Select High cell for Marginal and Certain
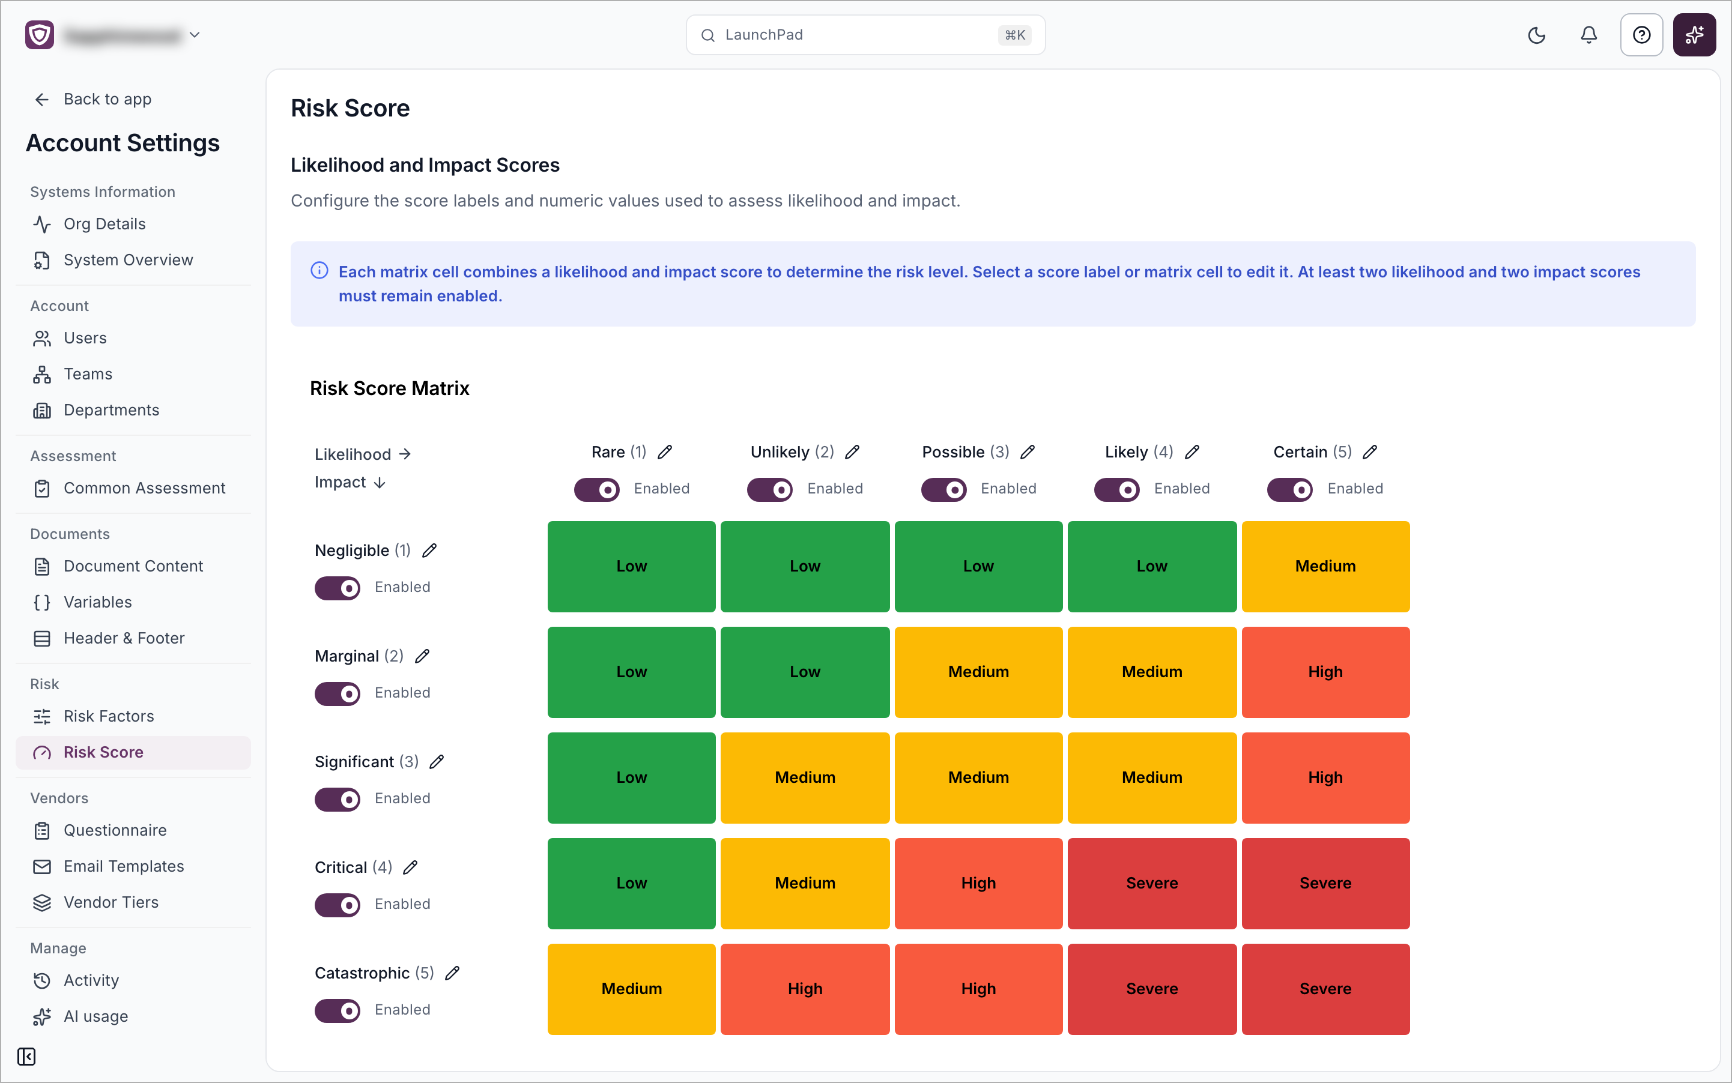This screenshot has height=1083, width=1732. pyautogui.click(x=1325, y=672)
